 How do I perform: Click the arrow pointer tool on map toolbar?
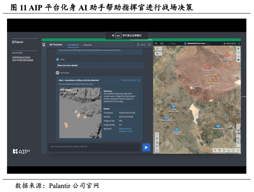coord(157,146)
